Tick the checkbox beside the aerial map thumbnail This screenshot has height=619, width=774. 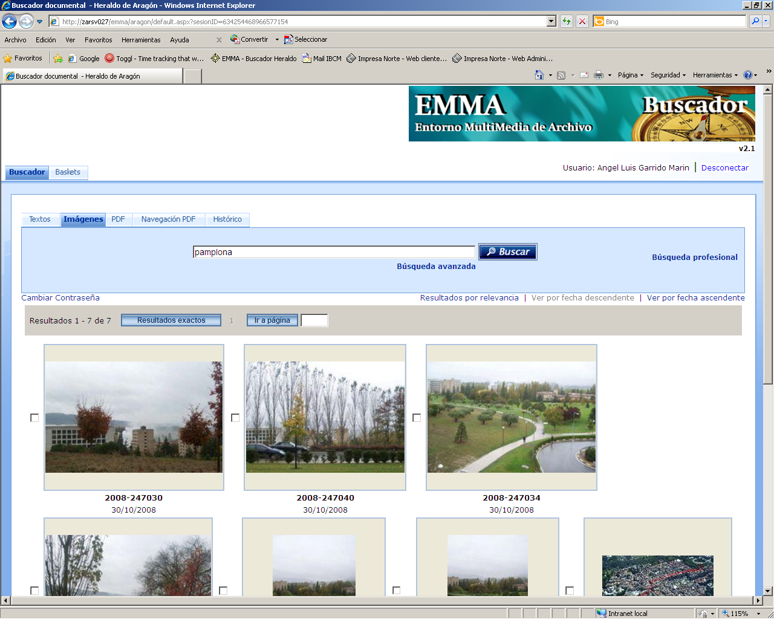[570, 590]
